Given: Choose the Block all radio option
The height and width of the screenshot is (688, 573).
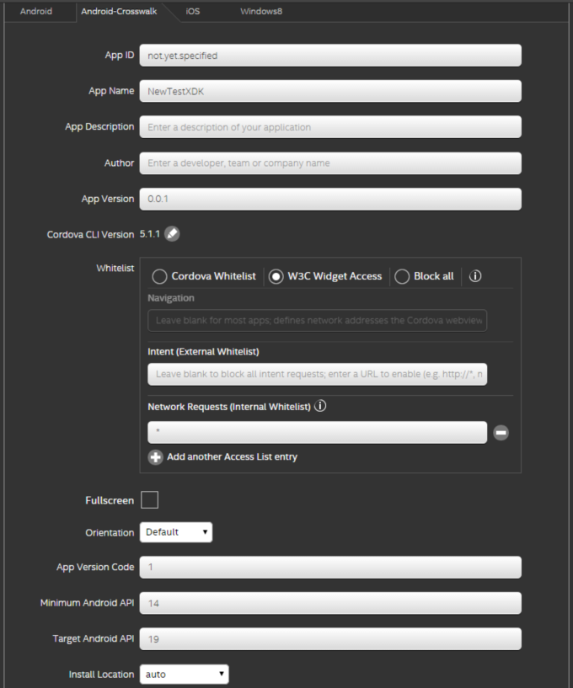Looking at the screenshot, I should pyautogui.click(x=402, y=276).
